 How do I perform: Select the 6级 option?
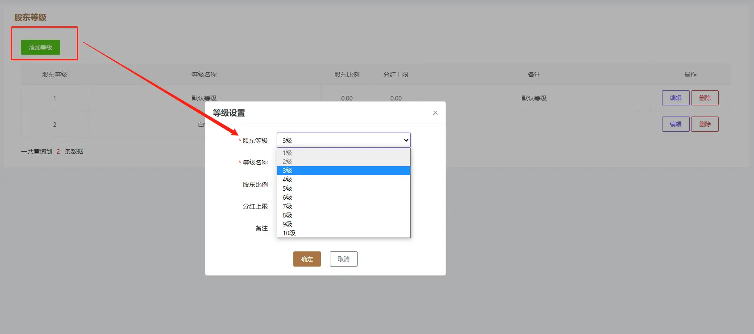343,197
